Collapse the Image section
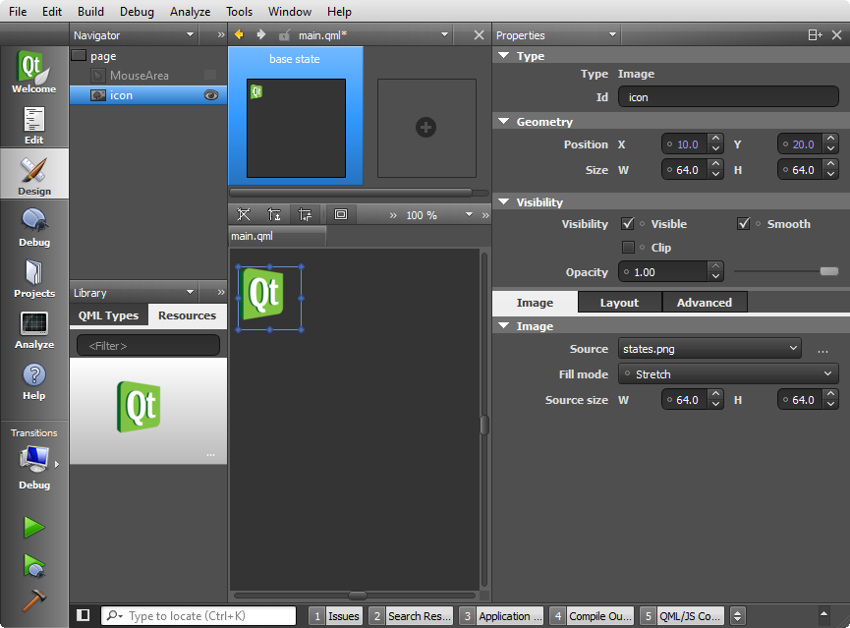This screenshot has width=850, height=628. coord(503,326)
